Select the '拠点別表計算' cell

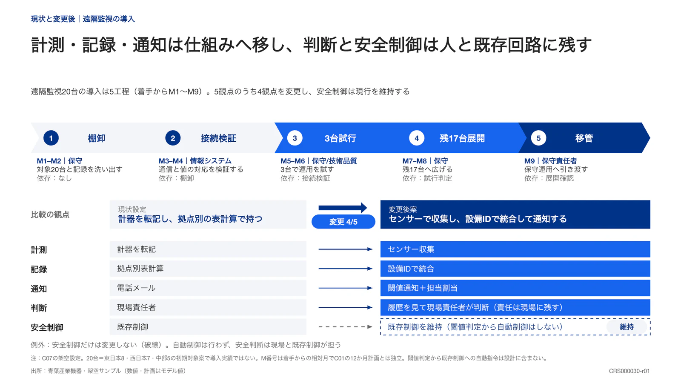(208, 269)
